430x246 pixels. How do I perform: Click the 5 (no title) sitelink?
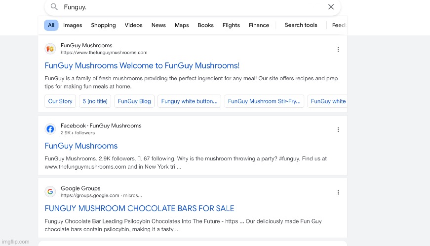pyautogui.click(x=95, y=101)
